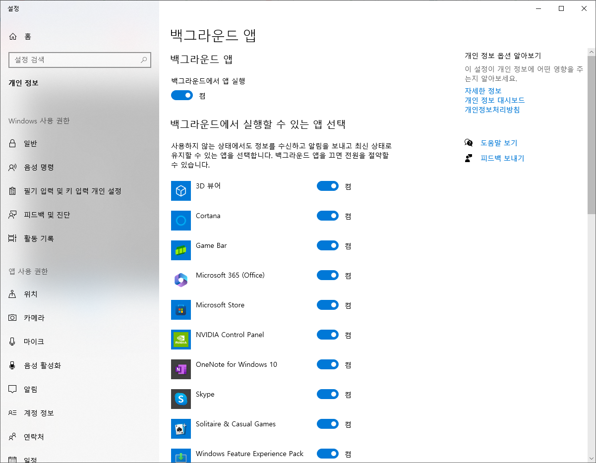Viewport: 596px width, 463px height.
Task: Open 알림 permission page
Action: click(79, 390)
